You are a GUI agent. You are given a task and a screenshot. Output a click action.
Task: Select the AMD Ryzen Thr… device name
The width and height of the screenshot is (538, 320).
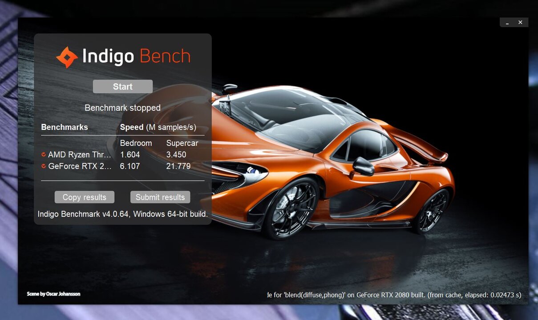tap(80, 155)
